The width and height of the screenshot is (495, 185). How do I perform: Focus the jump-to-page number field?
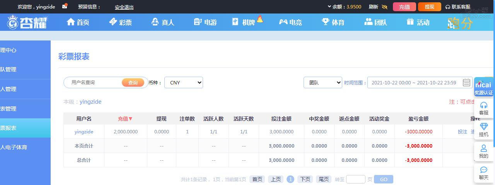tap(356, 179)
